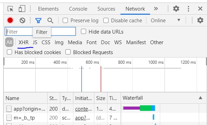Viewport: 207px width, 125px height.
Task: Tick the Hide data URLs checkbox
Action: click(83, 32)
